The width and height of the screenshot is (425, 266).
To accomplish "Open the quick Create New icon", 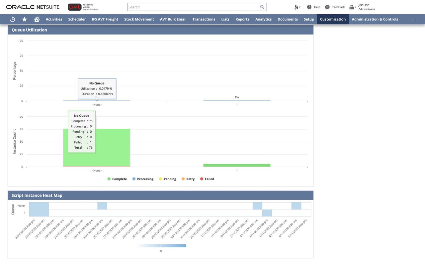I will (296, 7).
